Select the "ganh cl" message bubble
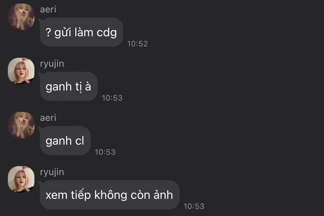The image size is (324, 216). [x=65, y=141]
